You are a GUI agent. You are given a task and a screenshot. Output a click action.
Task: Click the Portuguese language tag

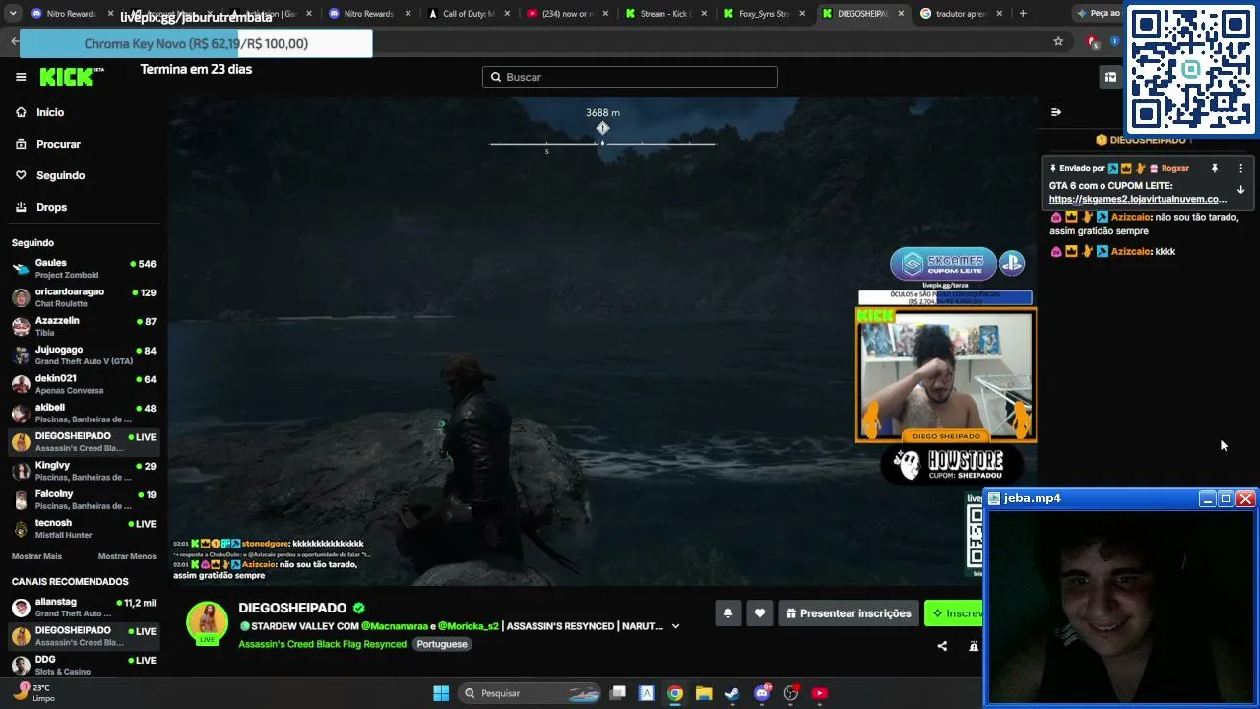(441, 644)
